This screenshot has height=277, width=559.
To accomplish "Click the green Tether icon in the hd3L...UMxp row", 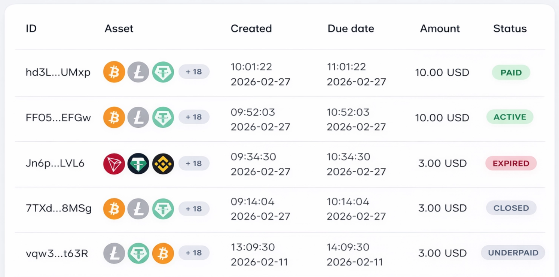I will pos(163,72).
